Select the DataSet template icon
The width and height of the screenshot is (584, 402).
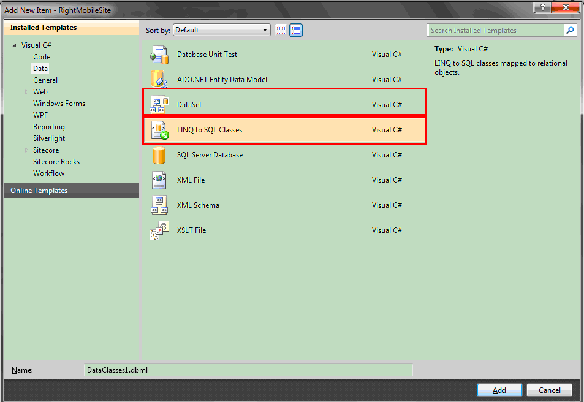pos(159,105)
